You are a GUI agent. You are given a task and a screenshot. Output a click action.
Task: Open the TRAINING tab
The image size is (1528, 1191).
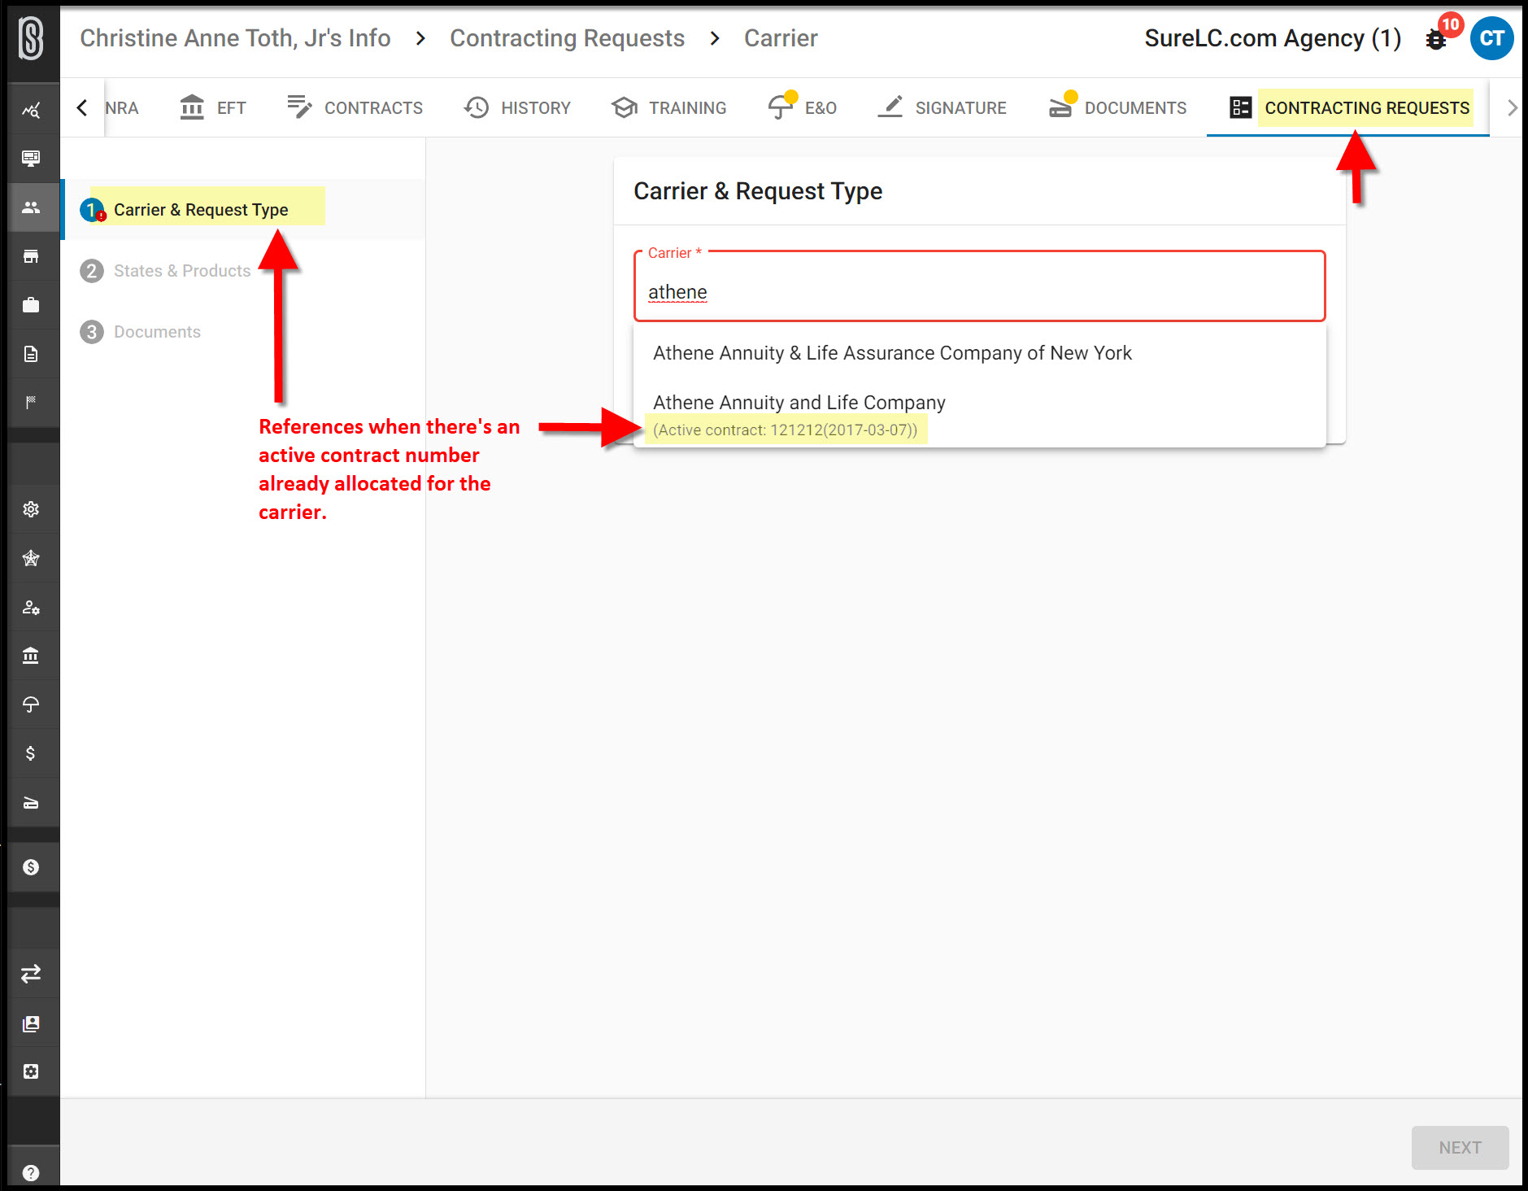coord(669,108)
